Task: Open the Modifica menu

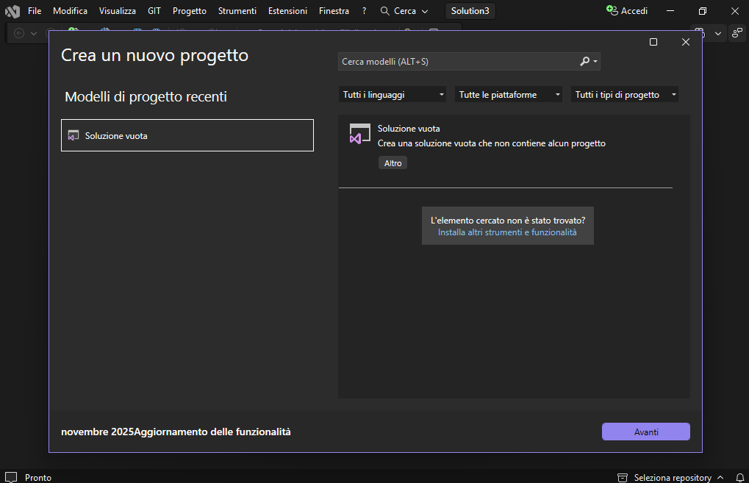Action: click(x=71, y=11)
